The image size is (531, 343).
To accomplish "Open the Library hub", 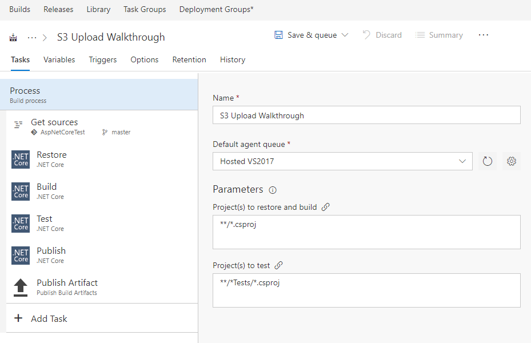I will [x=98, y=9].
